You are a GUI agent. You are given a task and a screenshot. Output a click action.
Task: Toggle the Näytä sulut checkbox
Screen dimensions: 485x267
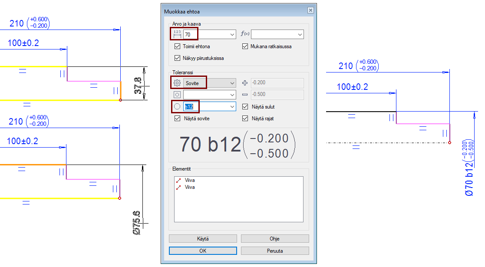click(x=245, y=107)
